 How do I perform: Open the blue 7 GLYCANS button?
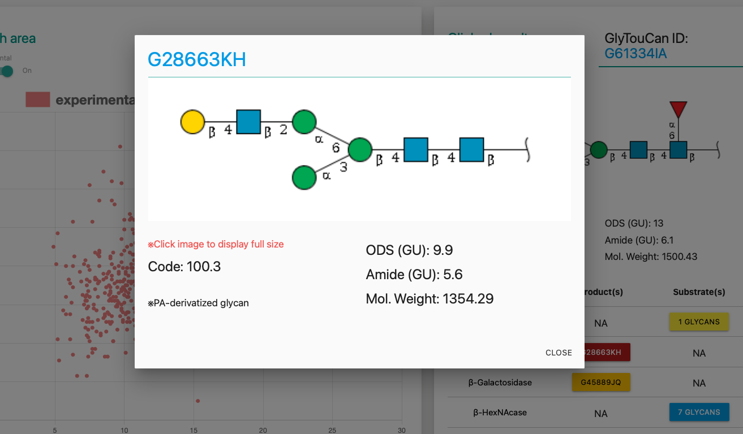[699, 412]
